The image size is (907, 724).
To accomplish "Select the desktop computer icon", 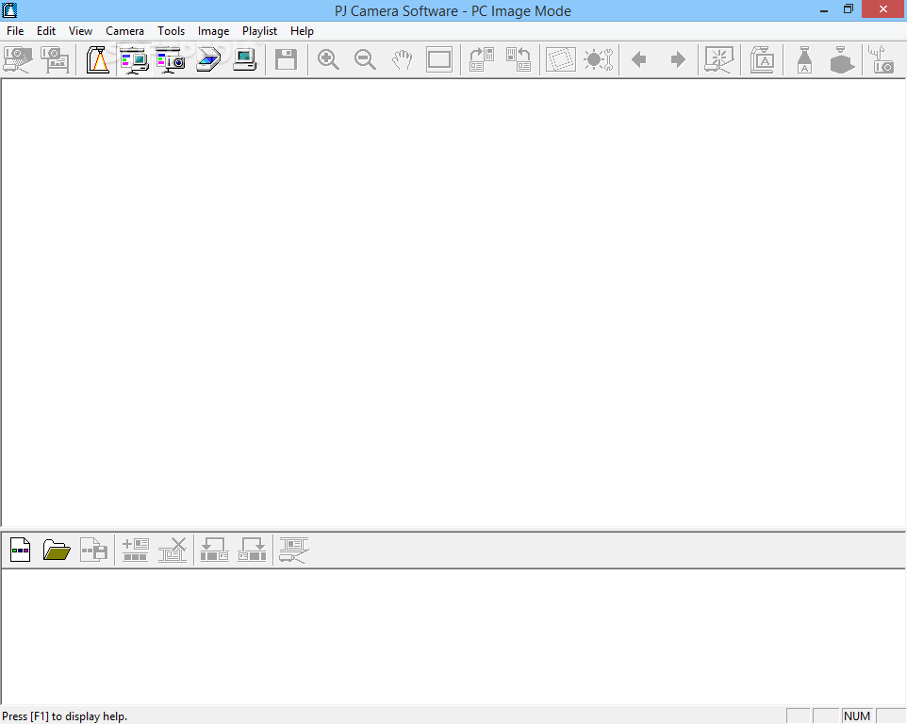I will point(245,59).
